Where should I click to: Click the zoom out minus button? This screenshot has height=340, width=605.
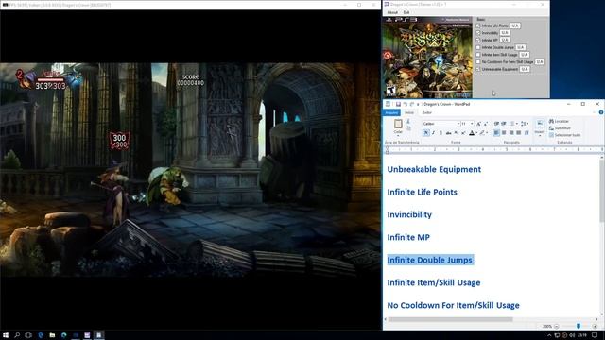557,327
